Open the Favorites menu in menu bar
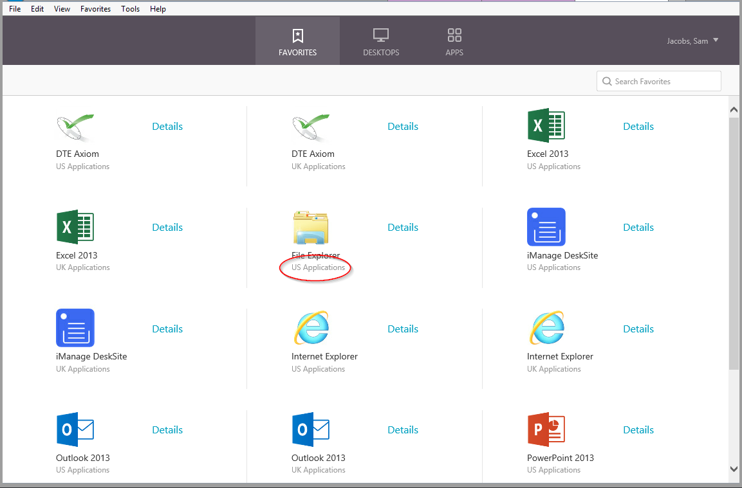The width and height of the screenshot is (742, 488). [x=95, y=8]
